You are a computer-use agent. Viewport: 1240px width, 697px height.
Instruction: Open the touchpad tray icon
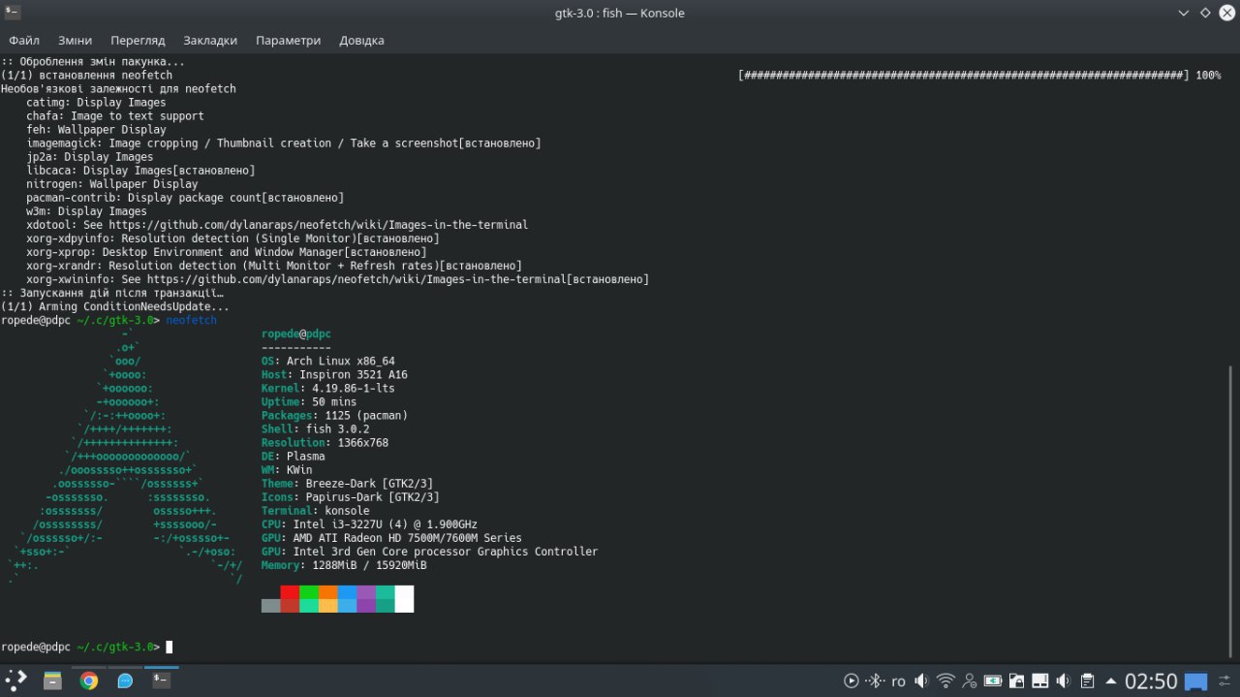click(x=1040, y=681)
